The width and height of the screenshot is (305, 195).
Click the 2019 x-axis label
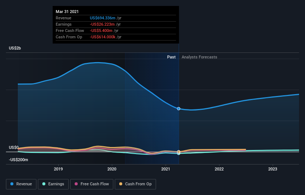pyautogui.click(x=58, y=169)
